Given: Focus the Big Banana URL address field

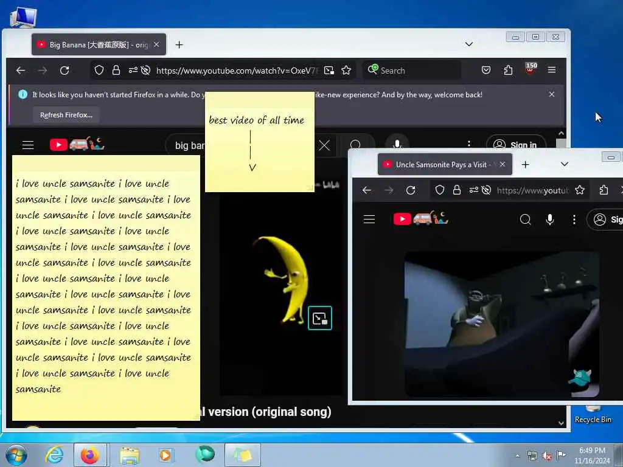Looking at the screenshot, I should [x=237, y=71].
